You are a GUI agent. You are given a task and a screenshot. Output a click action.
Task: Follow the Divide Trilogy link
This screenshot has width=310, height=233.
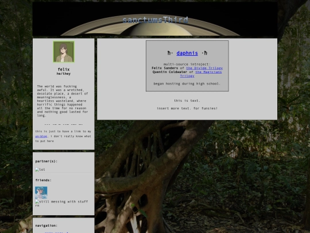(x=204, y=68)
